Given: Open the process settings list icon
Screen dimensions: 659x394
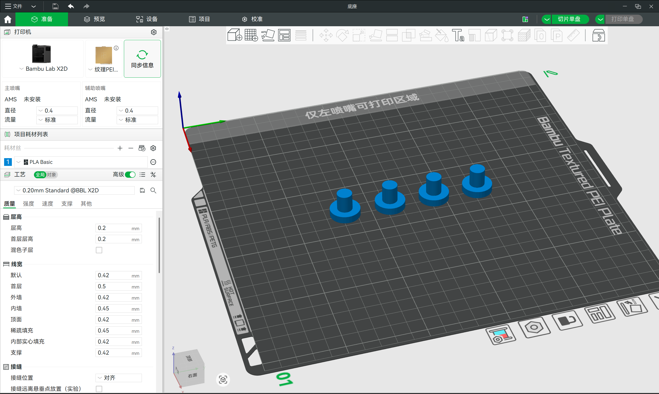Looking at the screenshot, I should pyautogui.click(x=142, y=174).
